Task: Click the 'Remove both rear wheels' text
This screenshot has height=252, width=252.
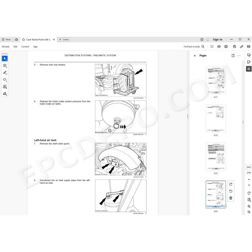Action: click(x=53, y=65)
